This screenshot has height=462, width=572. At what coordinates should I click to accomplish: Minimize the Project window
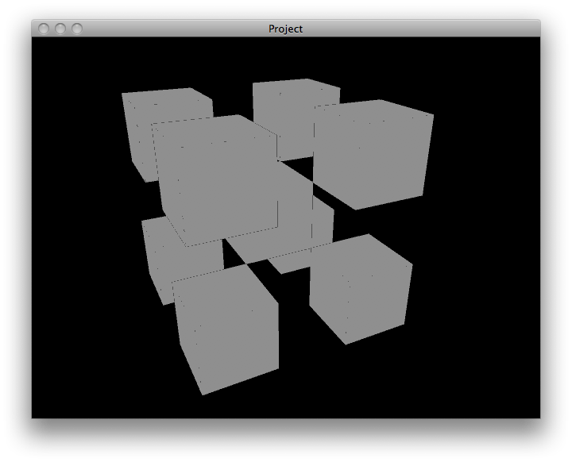pos(60,29)
